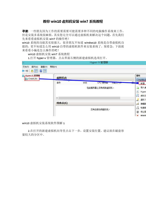
Task: Click the horizontal scrollbar in virtual machines list
Action: tap(89, 98)
